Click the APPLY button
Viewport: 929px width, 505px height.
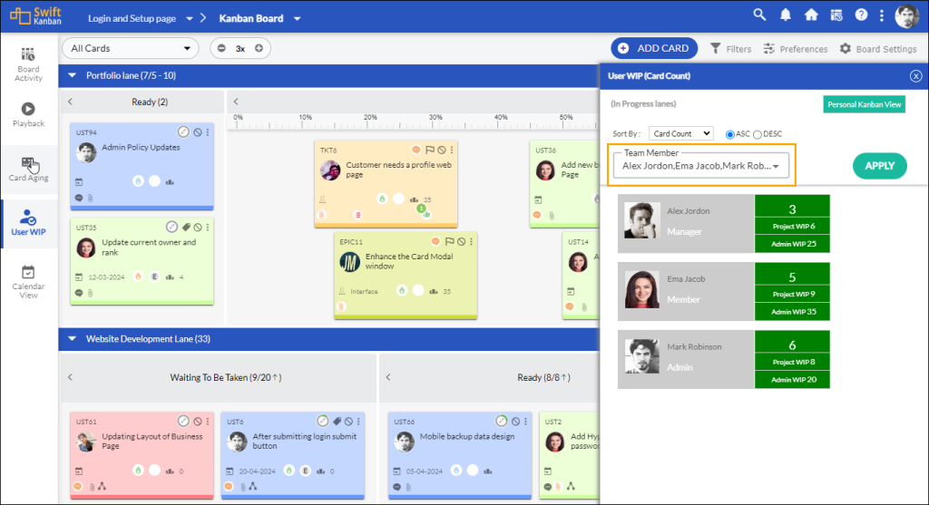point(880,166)
